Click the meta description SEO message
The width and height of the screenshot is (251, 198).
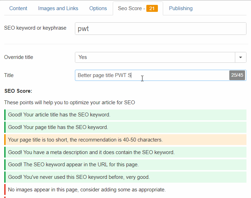pyautogui.click(x=125, y=152)
